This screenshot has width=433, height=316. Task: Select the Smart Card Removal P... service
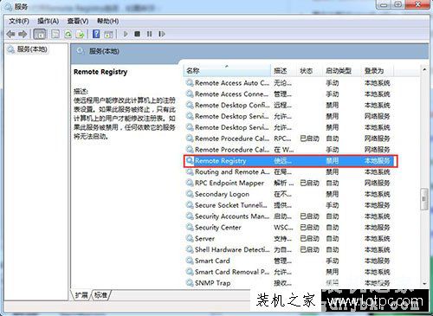pyautogui.click(x=232, y=272)
